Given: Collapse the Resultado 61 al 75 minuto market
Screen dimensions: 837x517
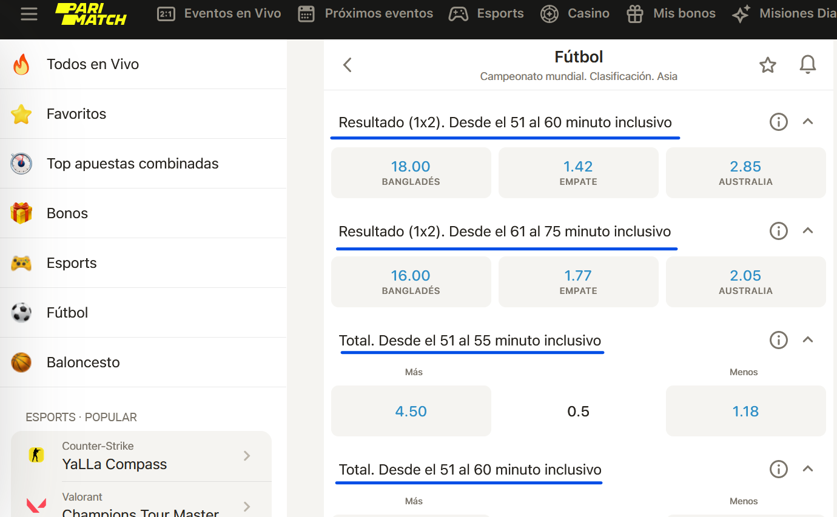Looking at the screenshot, I should coord(808,230).
